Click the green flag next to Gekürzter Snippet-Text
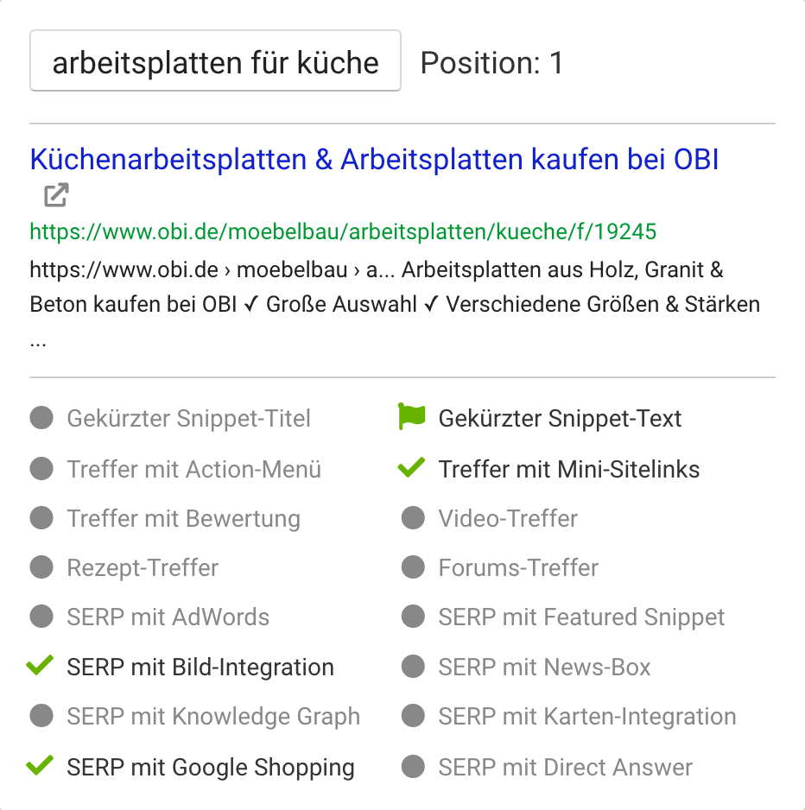This screenshot has height=810, width=805. pos(412,418)
